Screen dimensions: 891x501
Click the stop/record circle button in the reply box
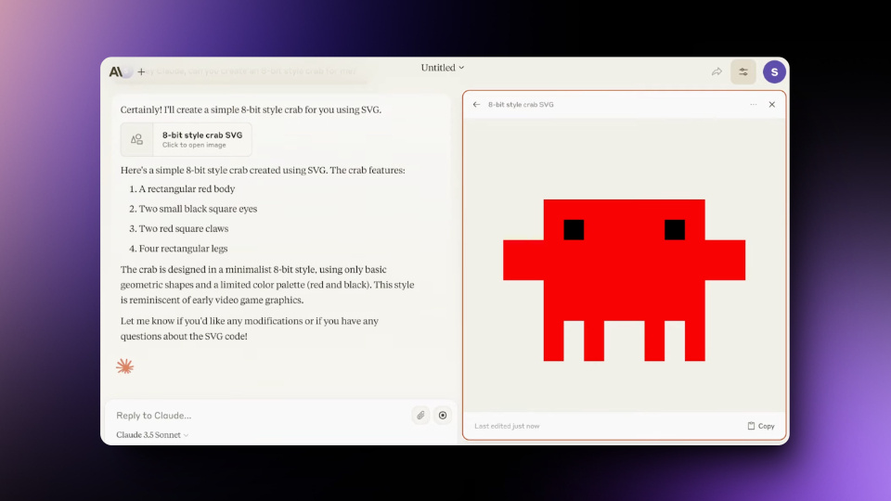coord(443,416)
